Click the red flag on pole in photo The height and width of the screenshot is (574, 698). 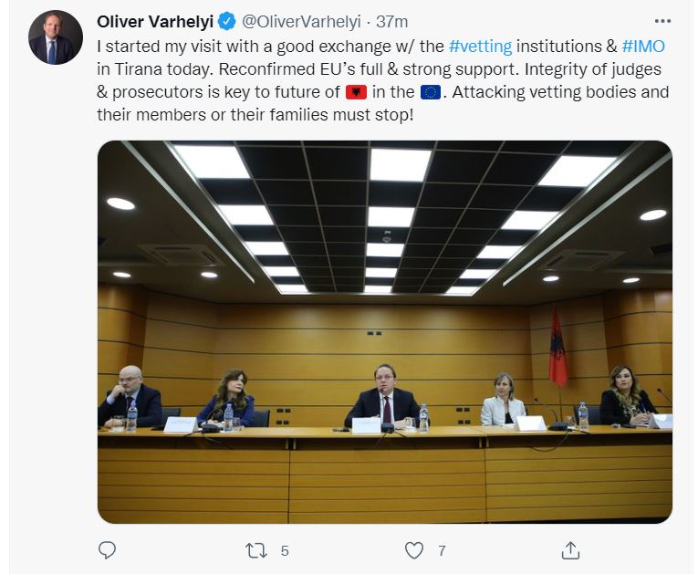pos(557,347)
